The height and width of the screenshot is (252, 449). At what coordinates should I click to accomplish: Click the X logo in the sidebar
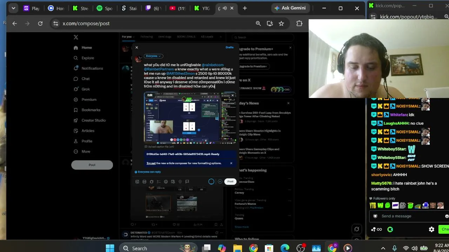point(76,37)
